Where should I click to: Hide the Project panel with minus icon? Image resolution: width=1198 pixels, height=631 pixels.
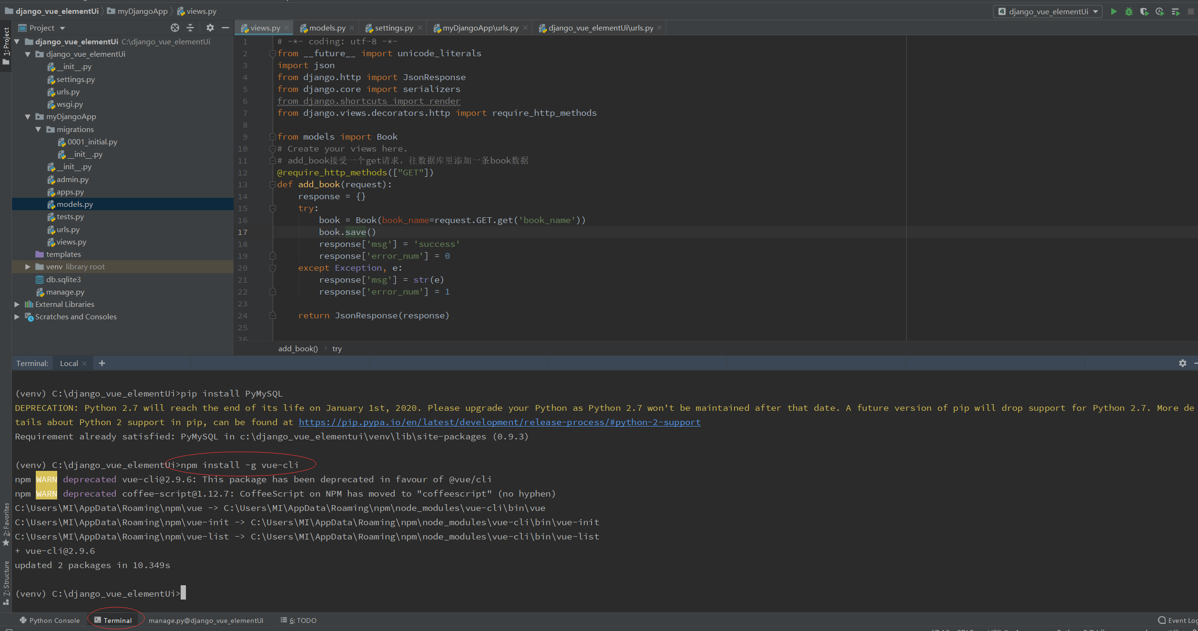(225, 28)
